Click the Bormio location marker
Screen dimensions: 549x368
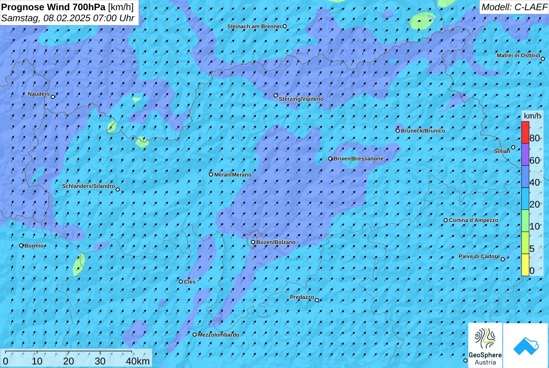[22, 246]
